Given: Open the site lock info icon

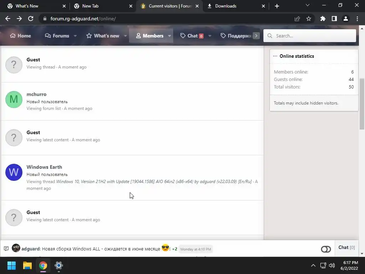Looking at the screenshot, I should tap(45, 19).
